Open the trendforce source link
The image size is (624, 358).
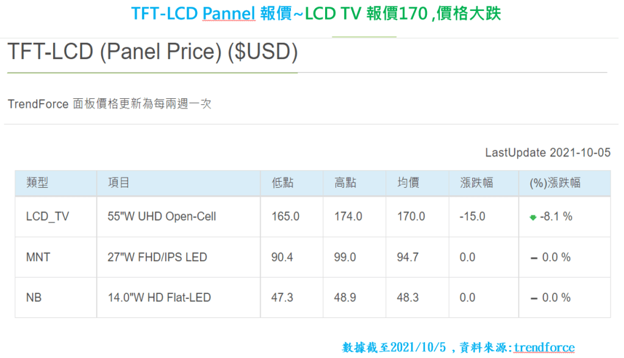543,348
